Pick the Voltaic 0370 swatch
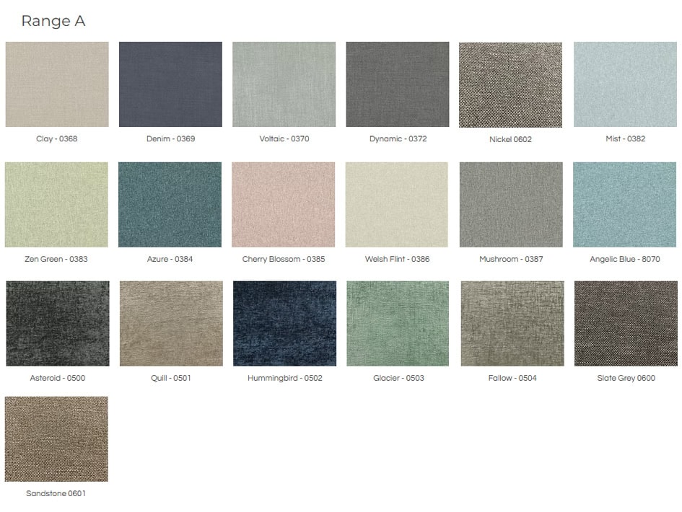Image resolution: width=682 pixels, height=512 pixels. pos(284,84)
